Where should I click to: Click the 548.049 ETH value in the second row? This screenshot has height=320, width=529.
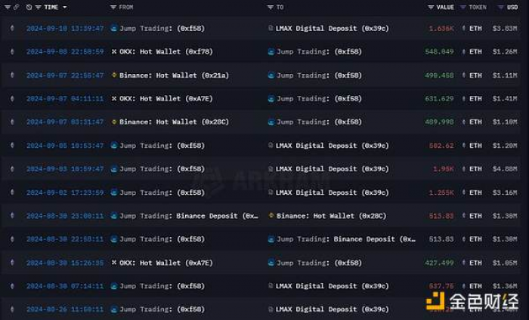(x=439, y=51)
